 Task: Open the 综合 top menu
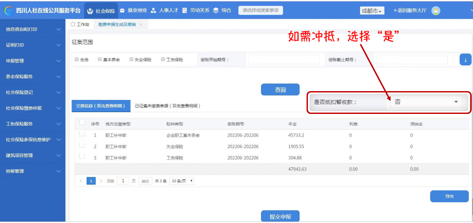[x=222, y=10]
